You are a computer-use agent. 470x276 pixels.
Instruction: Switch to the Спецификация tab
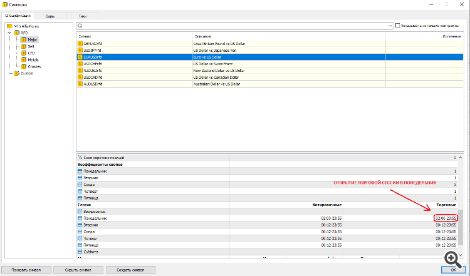click(x=18, y=16)
